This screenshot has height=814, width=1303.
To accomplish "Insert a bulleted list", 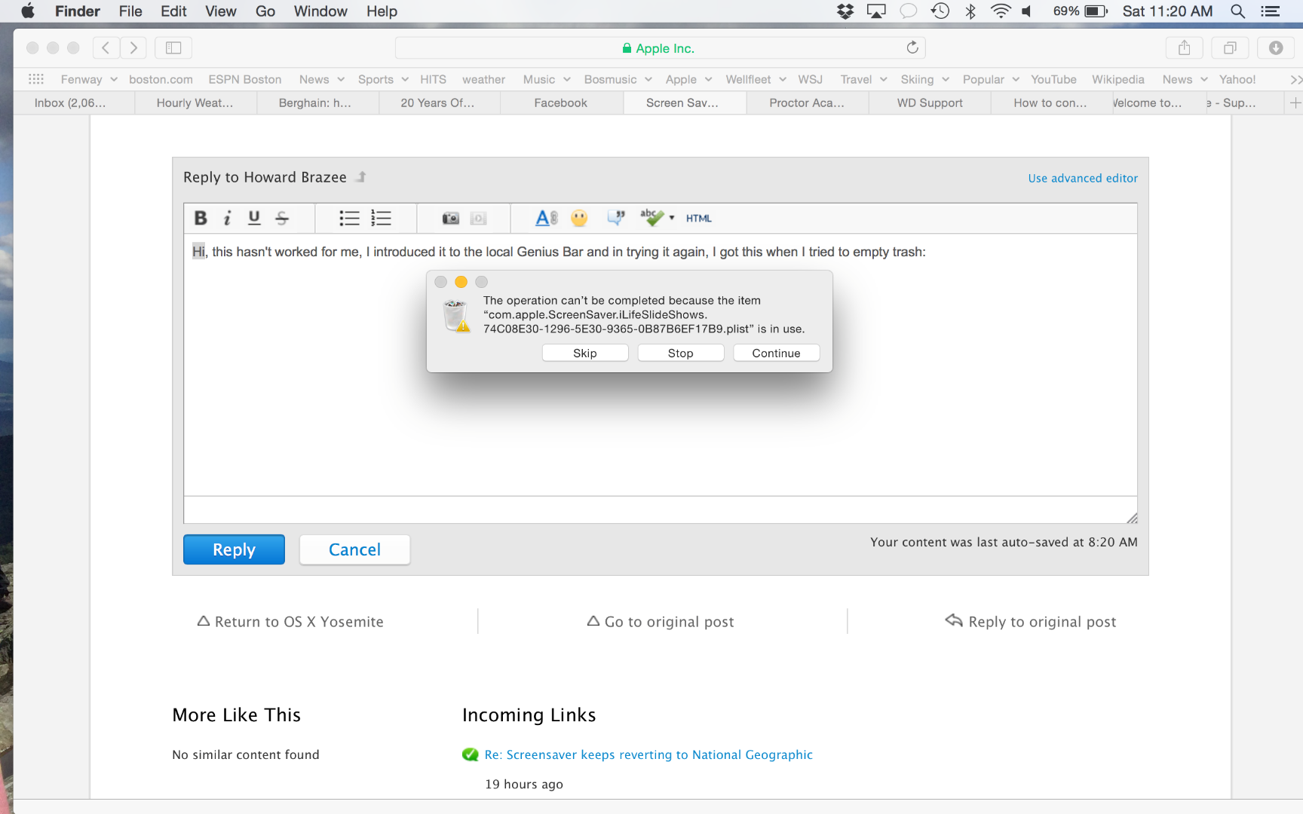I will 349,218.
